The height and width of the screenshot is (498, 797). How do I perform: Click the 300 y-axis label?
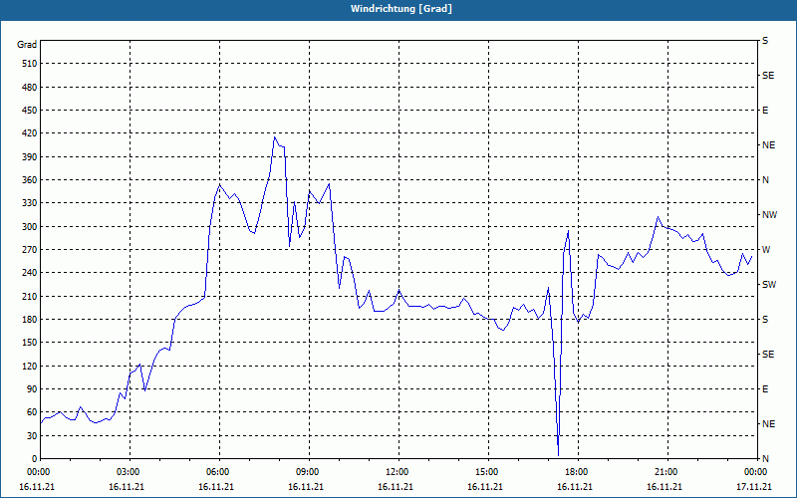click(x=29, y=226)
